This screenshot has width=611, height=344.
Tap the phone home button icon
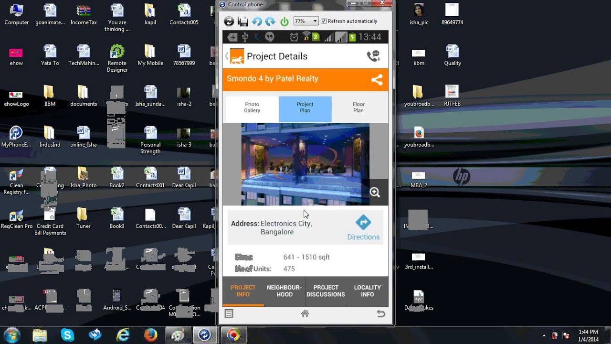point(305,314)
